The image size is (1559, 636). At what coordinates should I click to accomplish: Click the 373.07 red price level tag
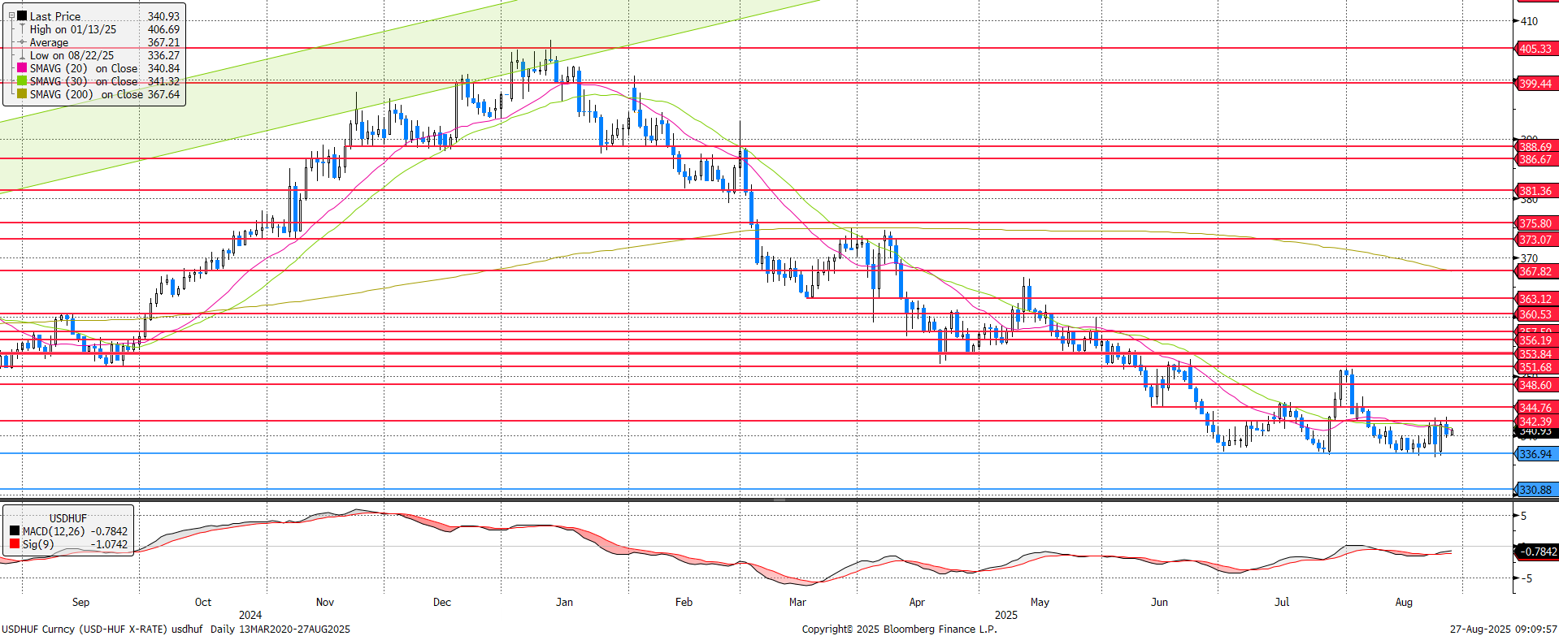[x=1535, y=240]
